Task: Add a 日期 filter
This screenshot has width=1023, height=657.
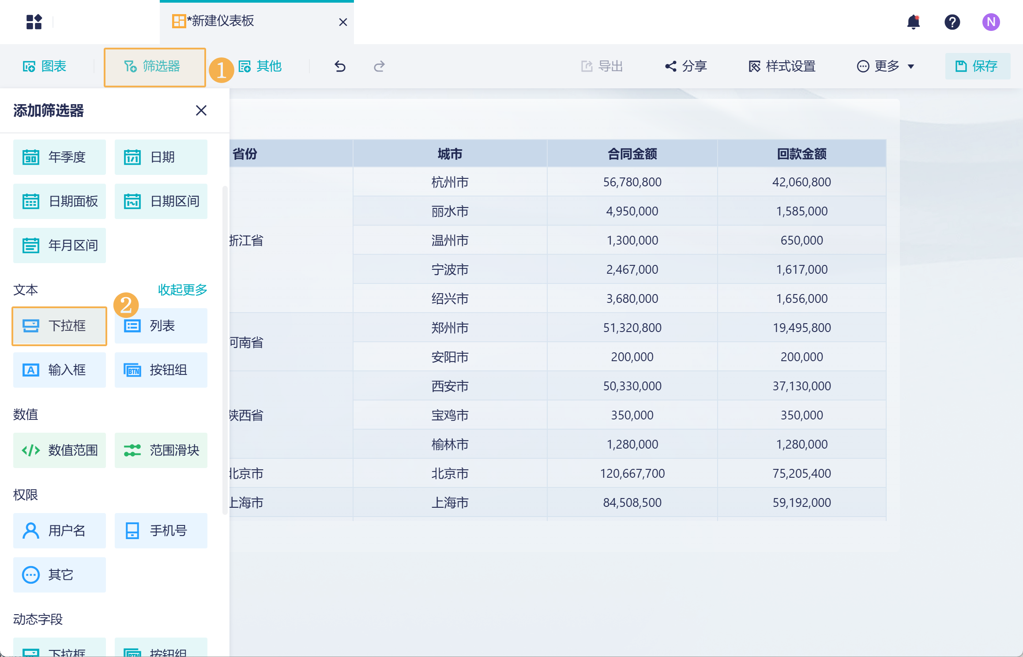Action: coord(161,157)
